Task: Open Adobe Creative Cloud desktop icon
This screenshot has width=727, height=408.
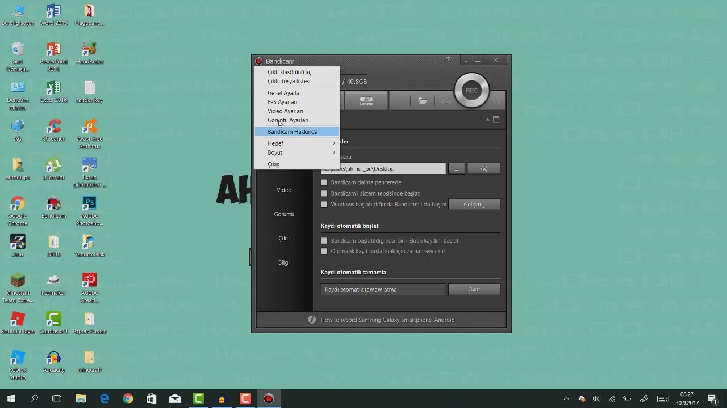Action: 89,288
